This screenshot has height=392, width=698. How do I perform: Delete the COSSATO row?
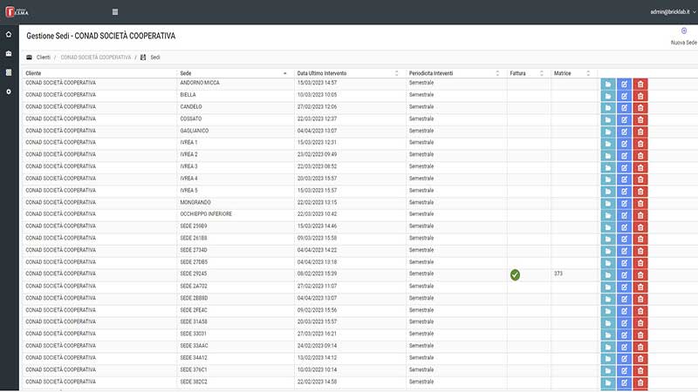(x=640, y=120)
